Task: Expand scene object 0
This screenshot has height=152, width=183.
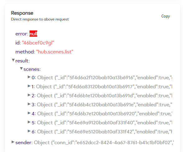Action: (29, 77)
